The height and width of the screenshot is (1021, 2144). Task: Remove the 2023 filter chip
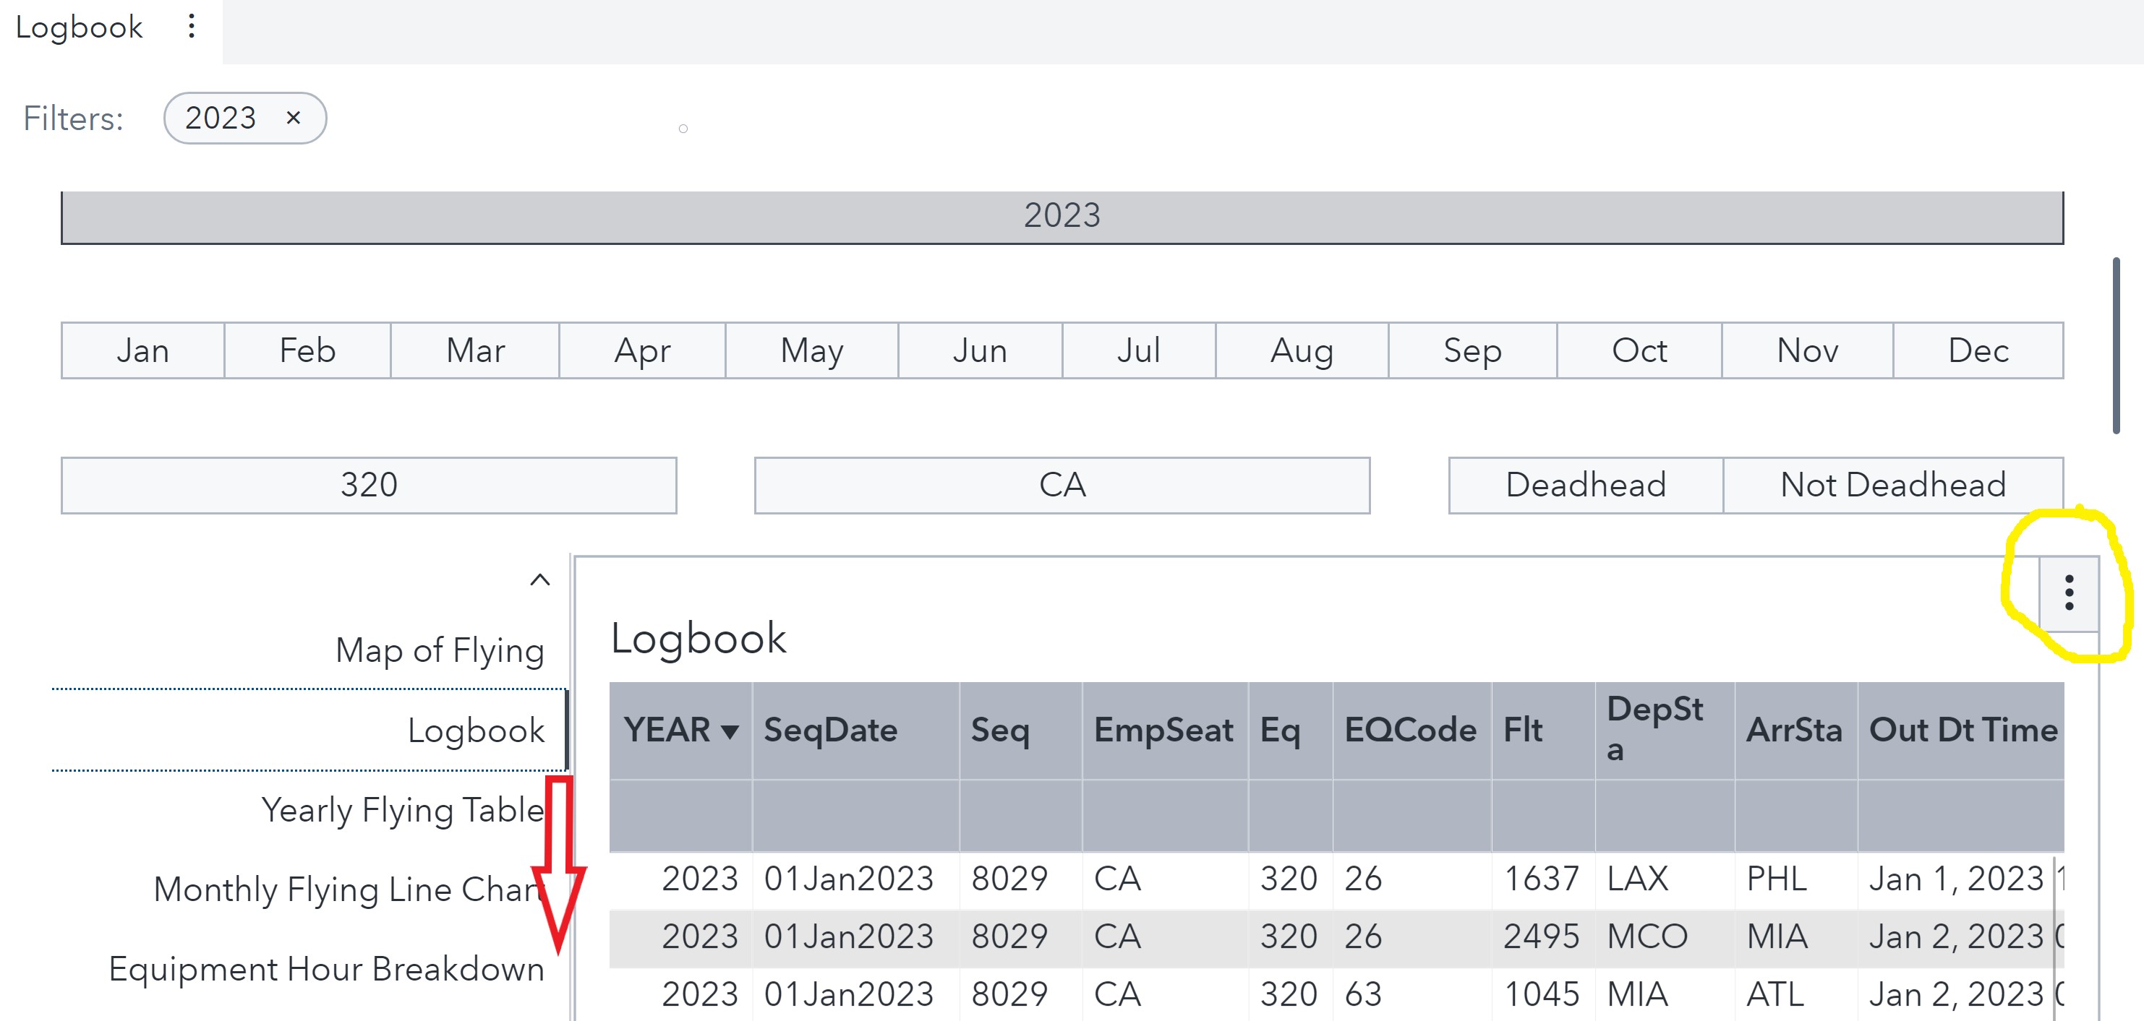[x=293, y=118]
